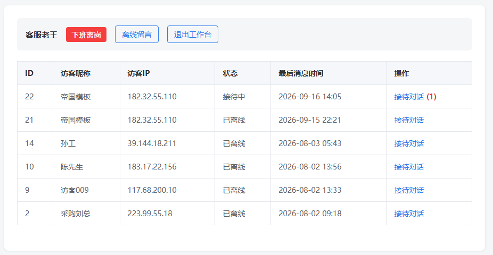The width and height of the screenshot is (493, 255).
Task: Click the visitor name 访客009
Action: point(75,190)
